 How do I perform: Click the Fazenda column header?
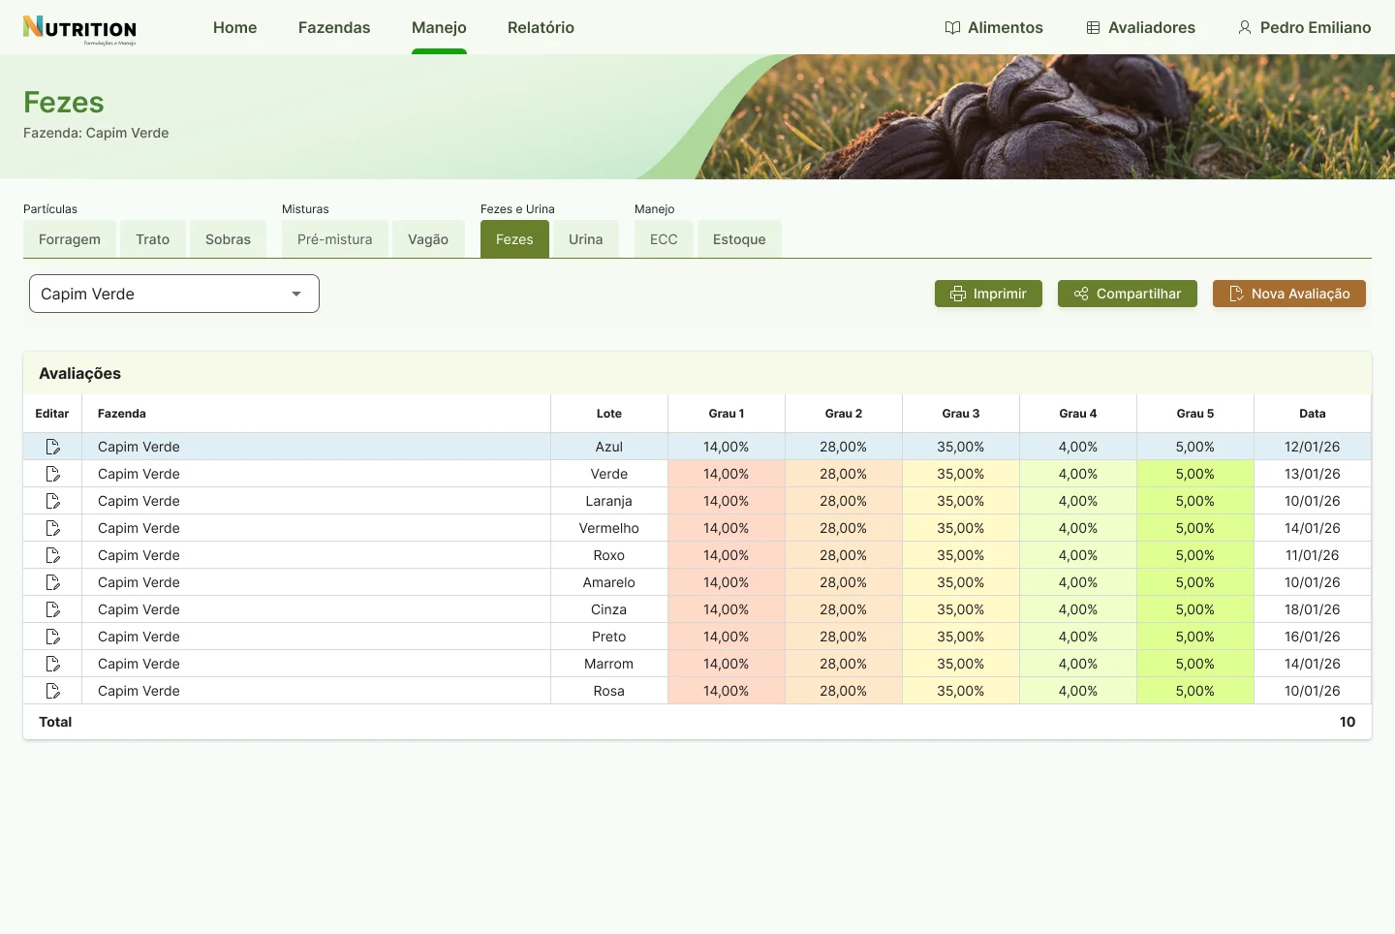click(x=317, y=414)
